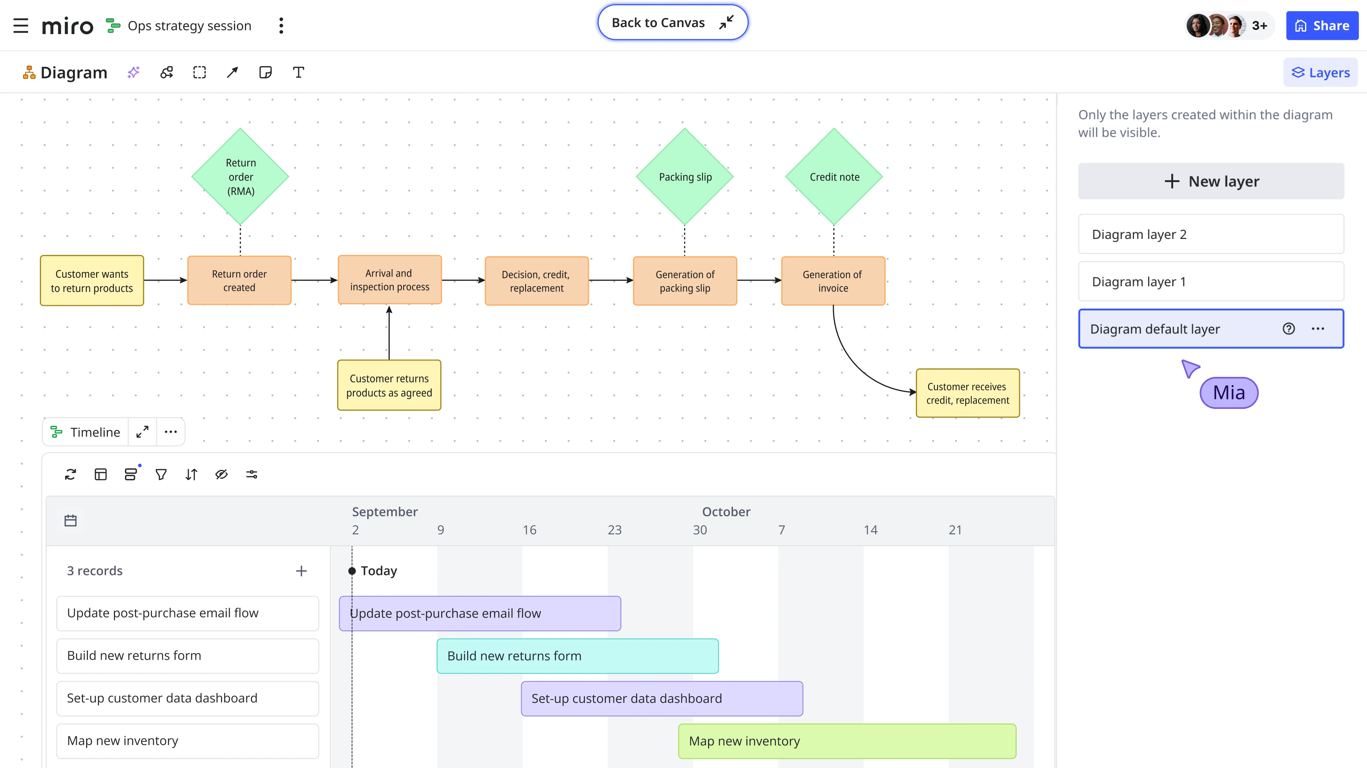Select the AI sparkle diagram tool

coord(134,72)
